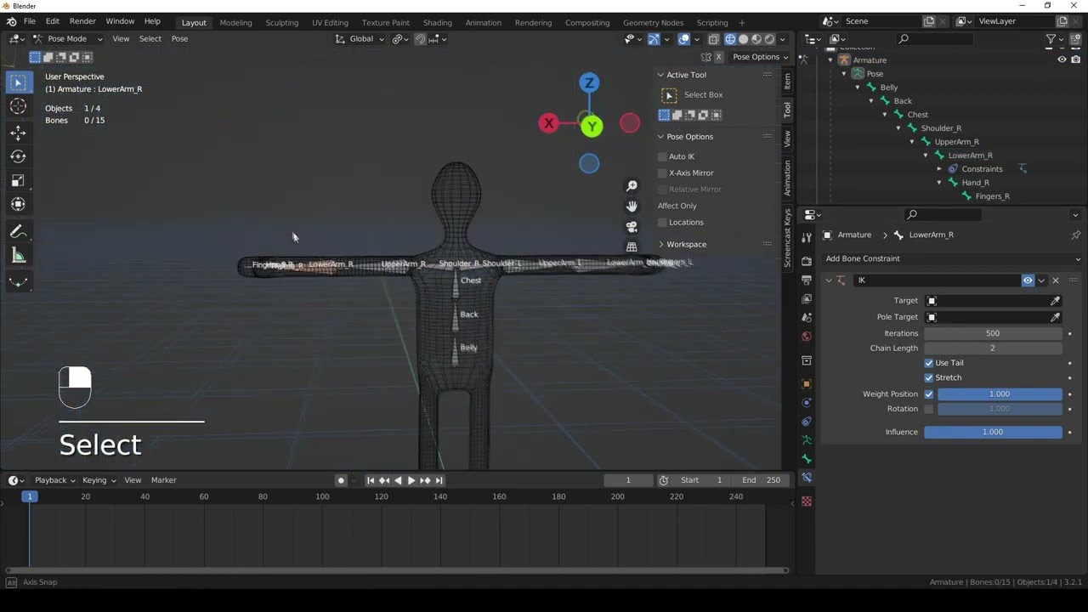The height and width of the screenshot is (612, 1088).
Task: Click auto keying record button
Action: [x=341, y=480]
